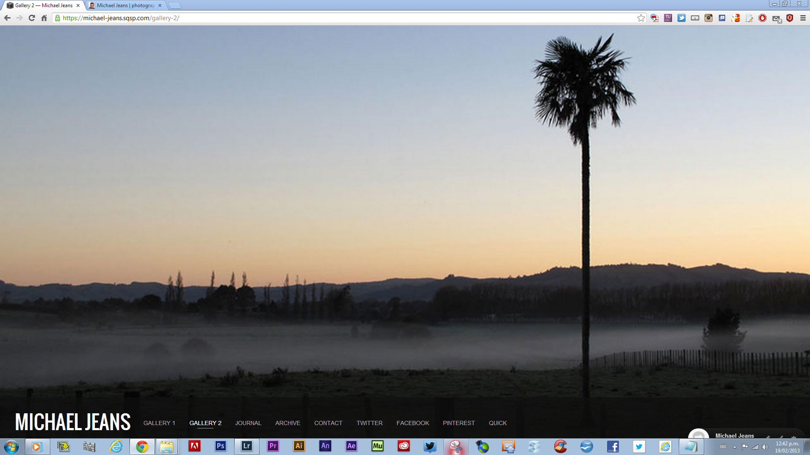Switch to Michael Jeans photography tab

[x=125, y=5]
